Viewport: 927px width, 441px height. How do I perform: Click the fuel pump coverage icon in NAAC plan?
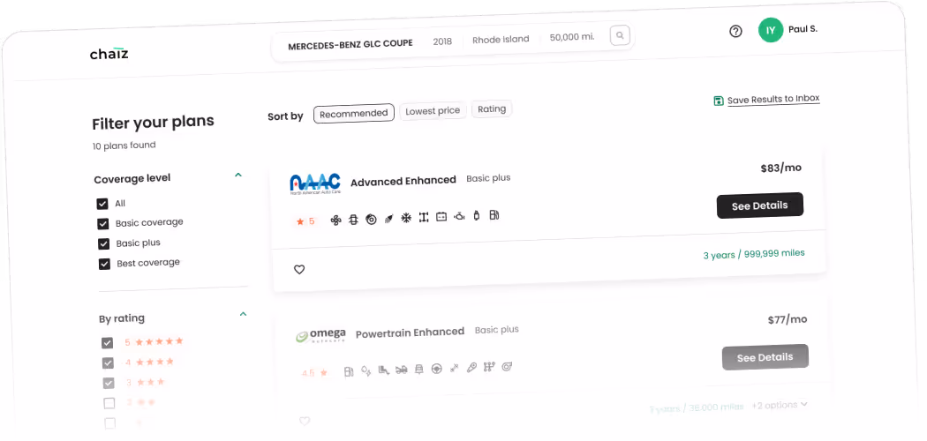pos(494,215)
